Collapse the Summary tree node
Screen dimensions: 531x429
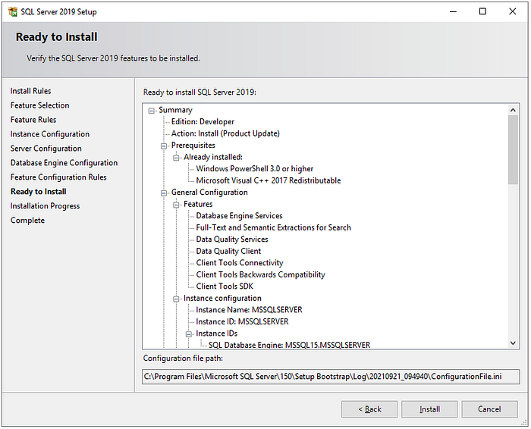(152, 111)
